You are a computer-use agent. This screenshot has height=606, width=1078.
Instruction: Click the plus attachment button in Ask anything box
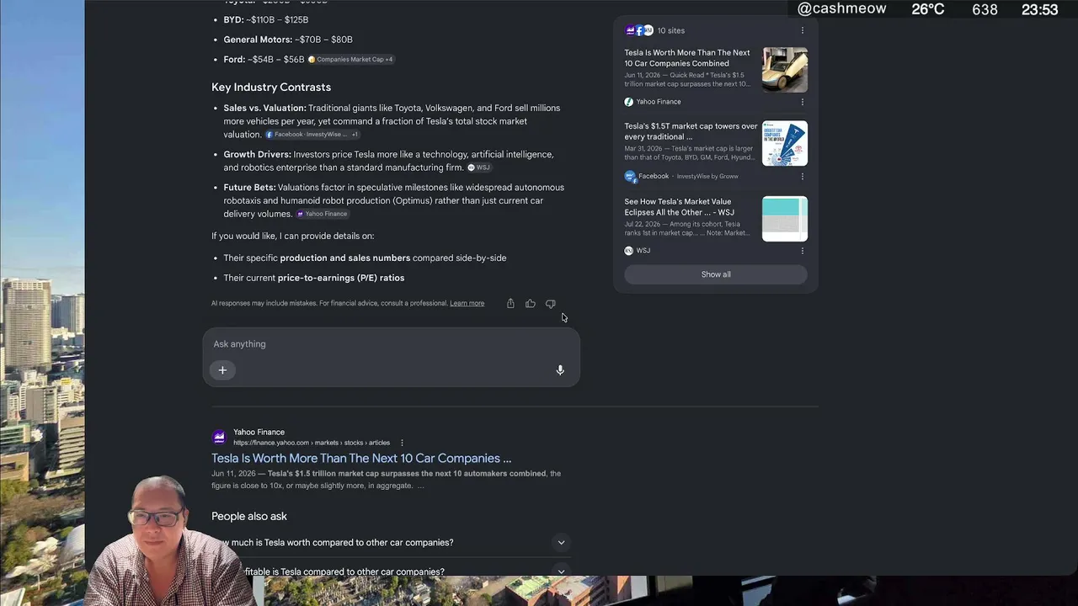point(222,370)
